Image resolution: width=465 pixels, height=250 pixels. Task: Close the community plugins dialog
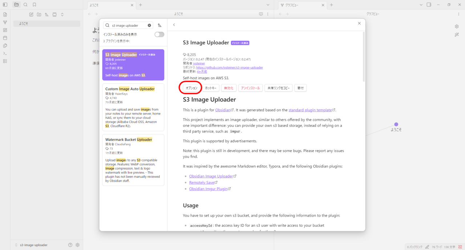tap(359, 23)
